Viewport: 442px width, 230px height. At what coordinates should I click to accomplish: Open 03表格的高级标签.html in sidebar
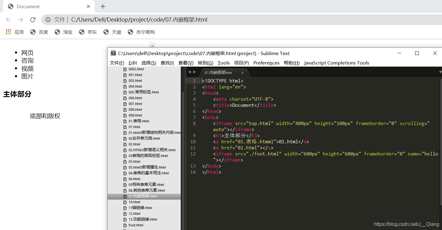(148, 156)
